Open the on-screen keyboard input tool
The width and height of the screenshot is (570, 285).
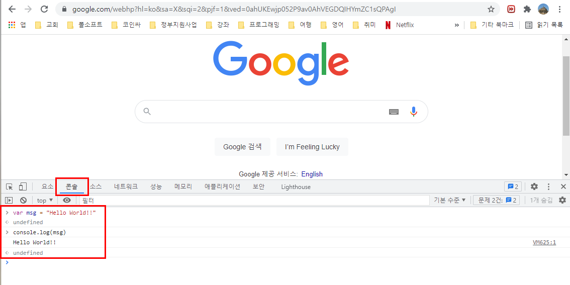[x=394, y=112]
